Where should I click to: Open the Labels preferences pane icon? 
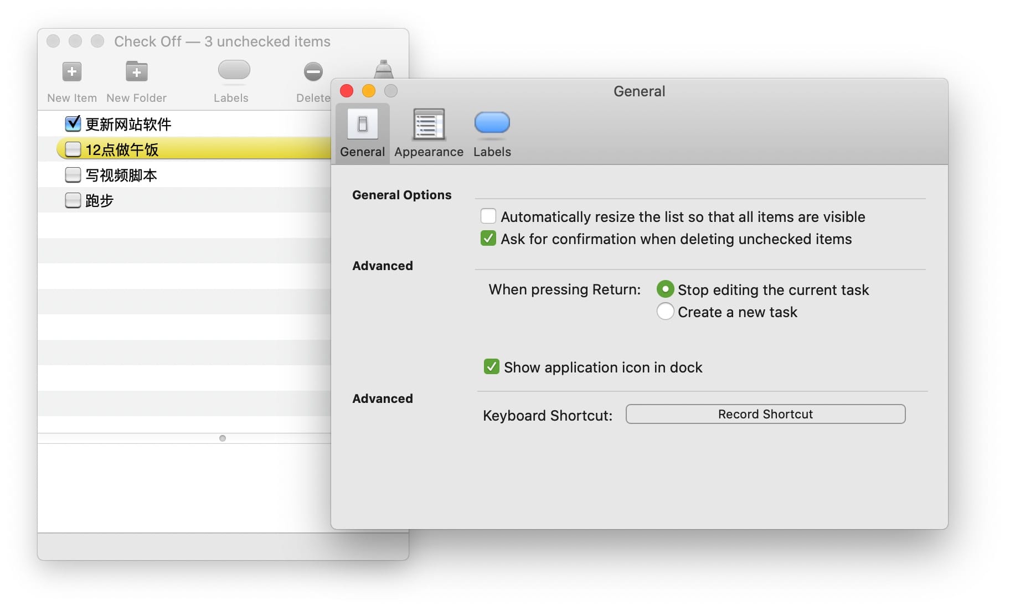click(492, 123)
